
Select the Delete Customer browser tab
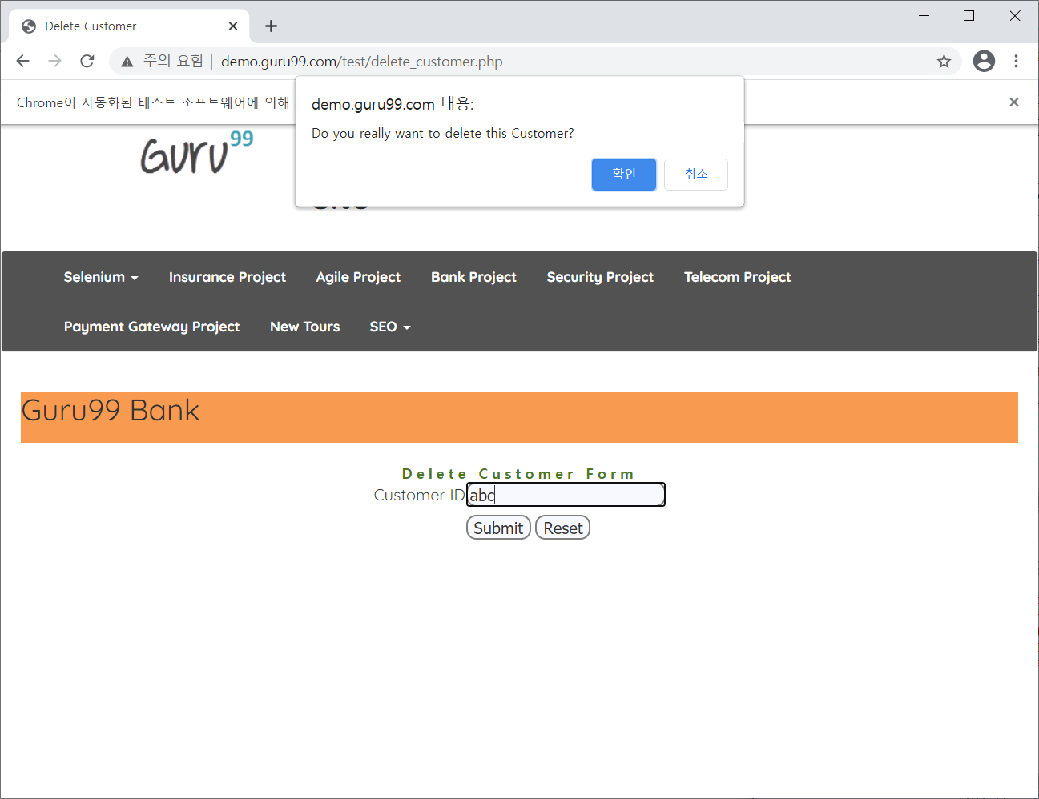[x=129, y=26]
